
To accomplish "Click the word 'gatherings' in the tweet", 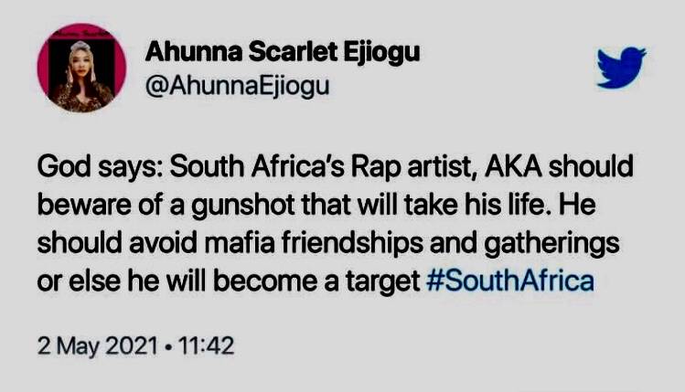I will [551, 244].
